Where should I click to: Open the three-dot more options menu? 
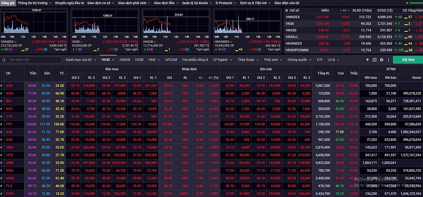click(388, 60)
